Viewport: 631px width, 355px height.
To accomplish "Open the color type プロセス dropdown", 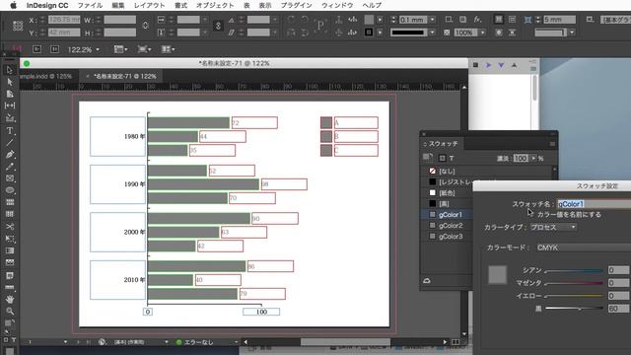I will pos(553,227).
